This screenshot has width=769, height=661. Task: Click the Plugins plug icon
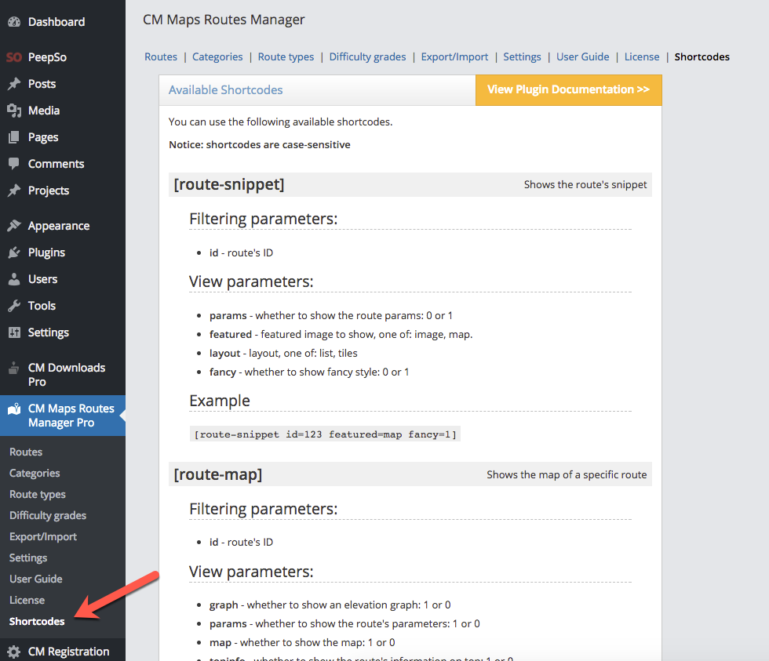point(14,252)
